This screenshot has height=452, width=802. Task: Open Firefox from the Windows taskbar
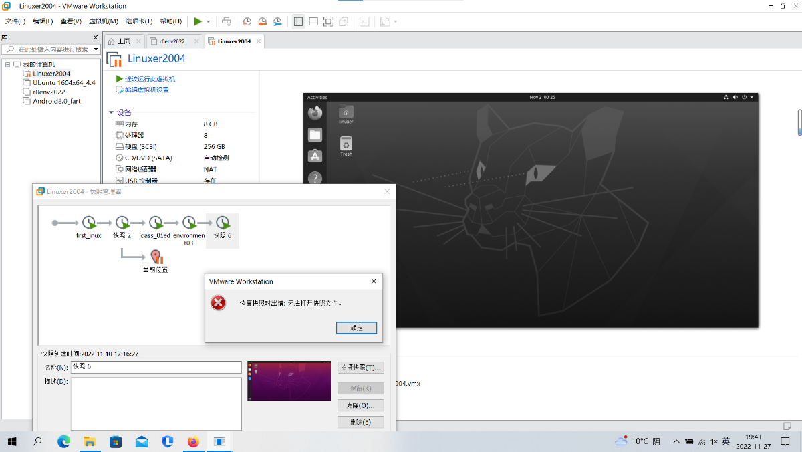pos(193,441)
